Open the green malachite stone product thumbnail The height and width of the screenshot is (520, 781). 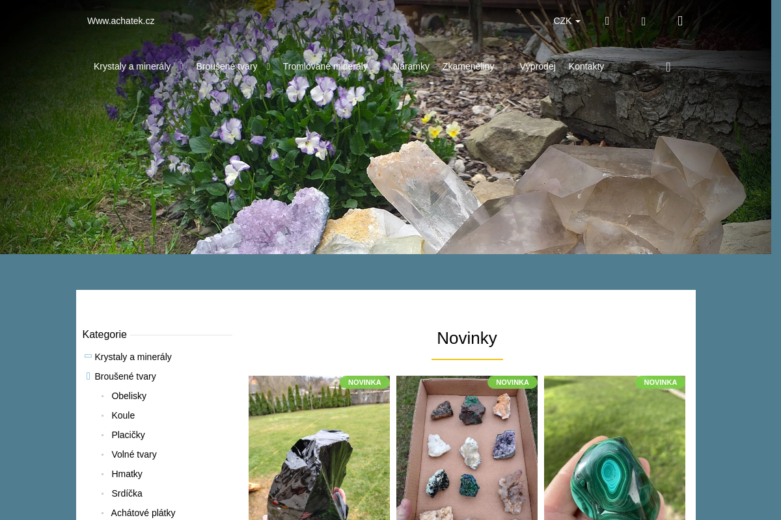(x=614, y=448)
